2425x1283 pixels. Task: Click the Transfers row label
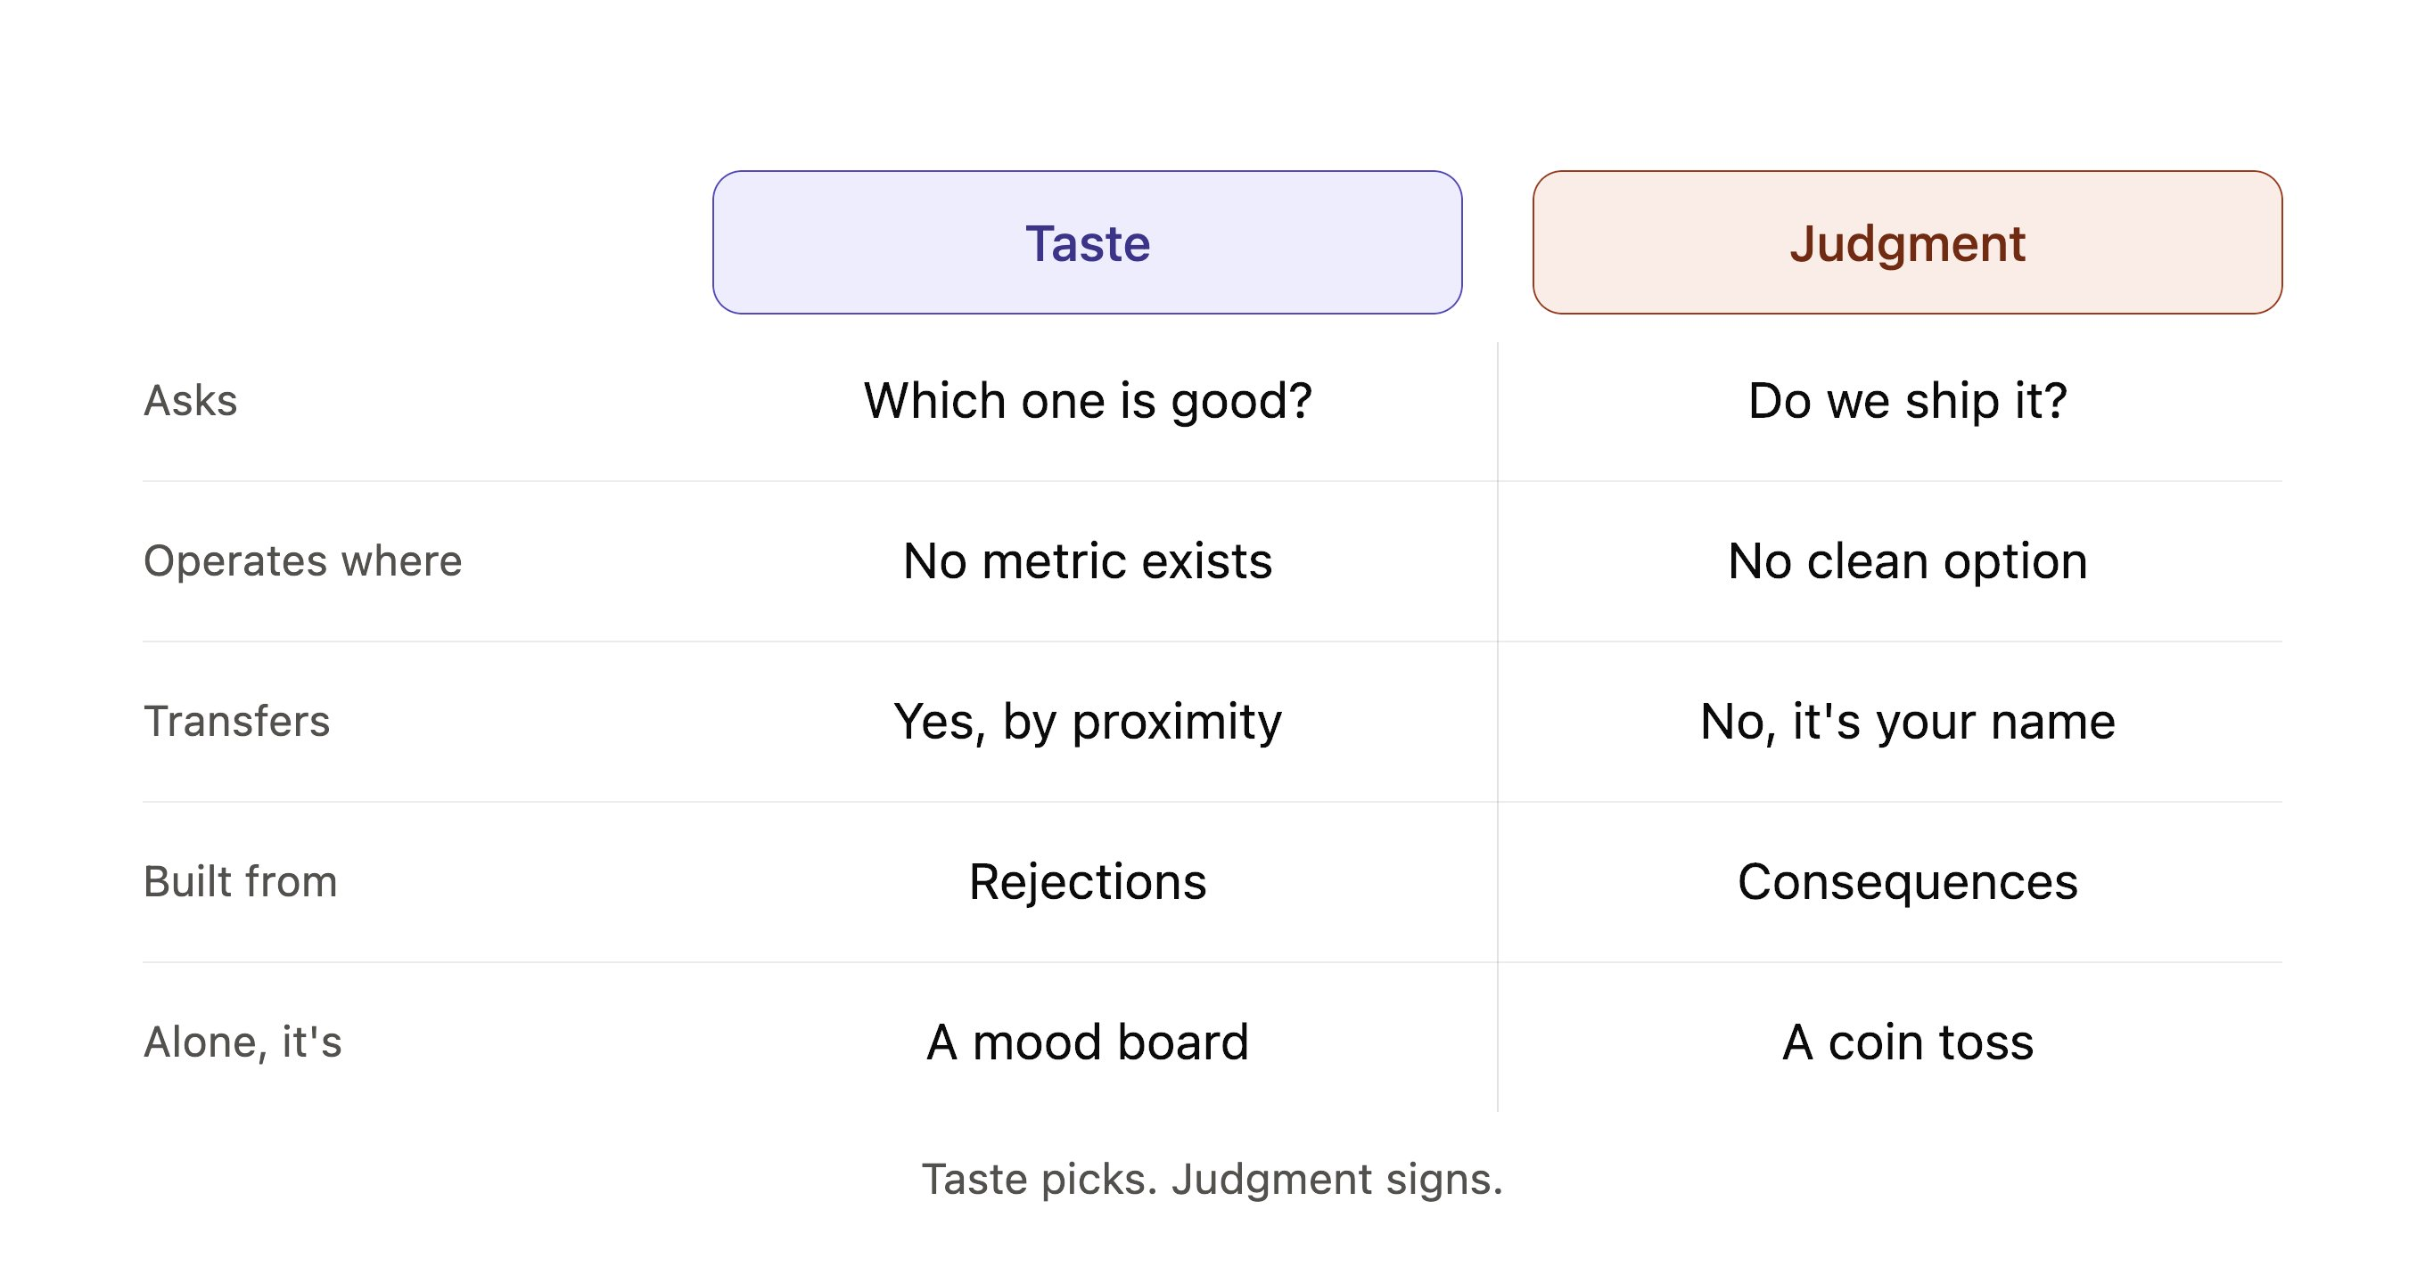(236, 722)
